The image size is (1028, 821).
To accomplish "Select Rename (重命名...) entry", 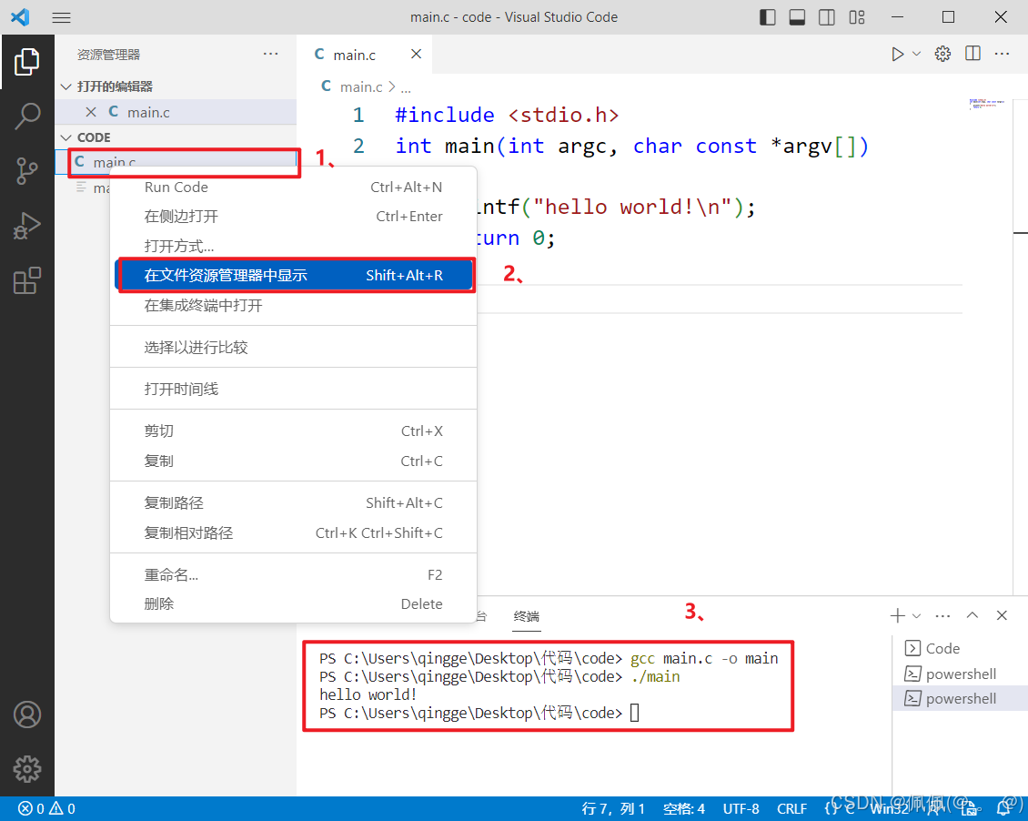I will point(293,574).
